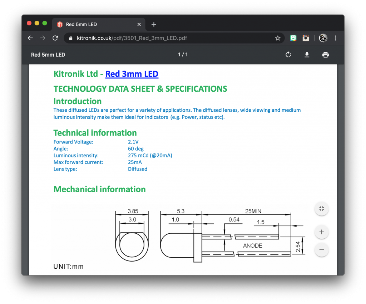Click the Technical information heading
The image size is (366, 304).
[x=95, y=133]
